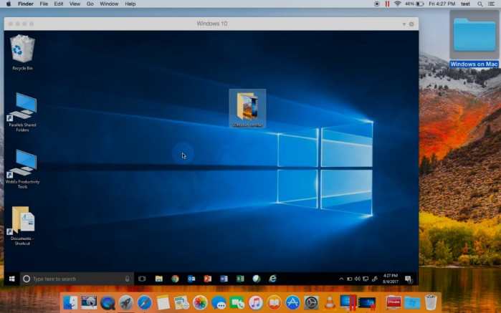501x313 pixels.
Task: Open the Edit menu
Action: [59, 4]
